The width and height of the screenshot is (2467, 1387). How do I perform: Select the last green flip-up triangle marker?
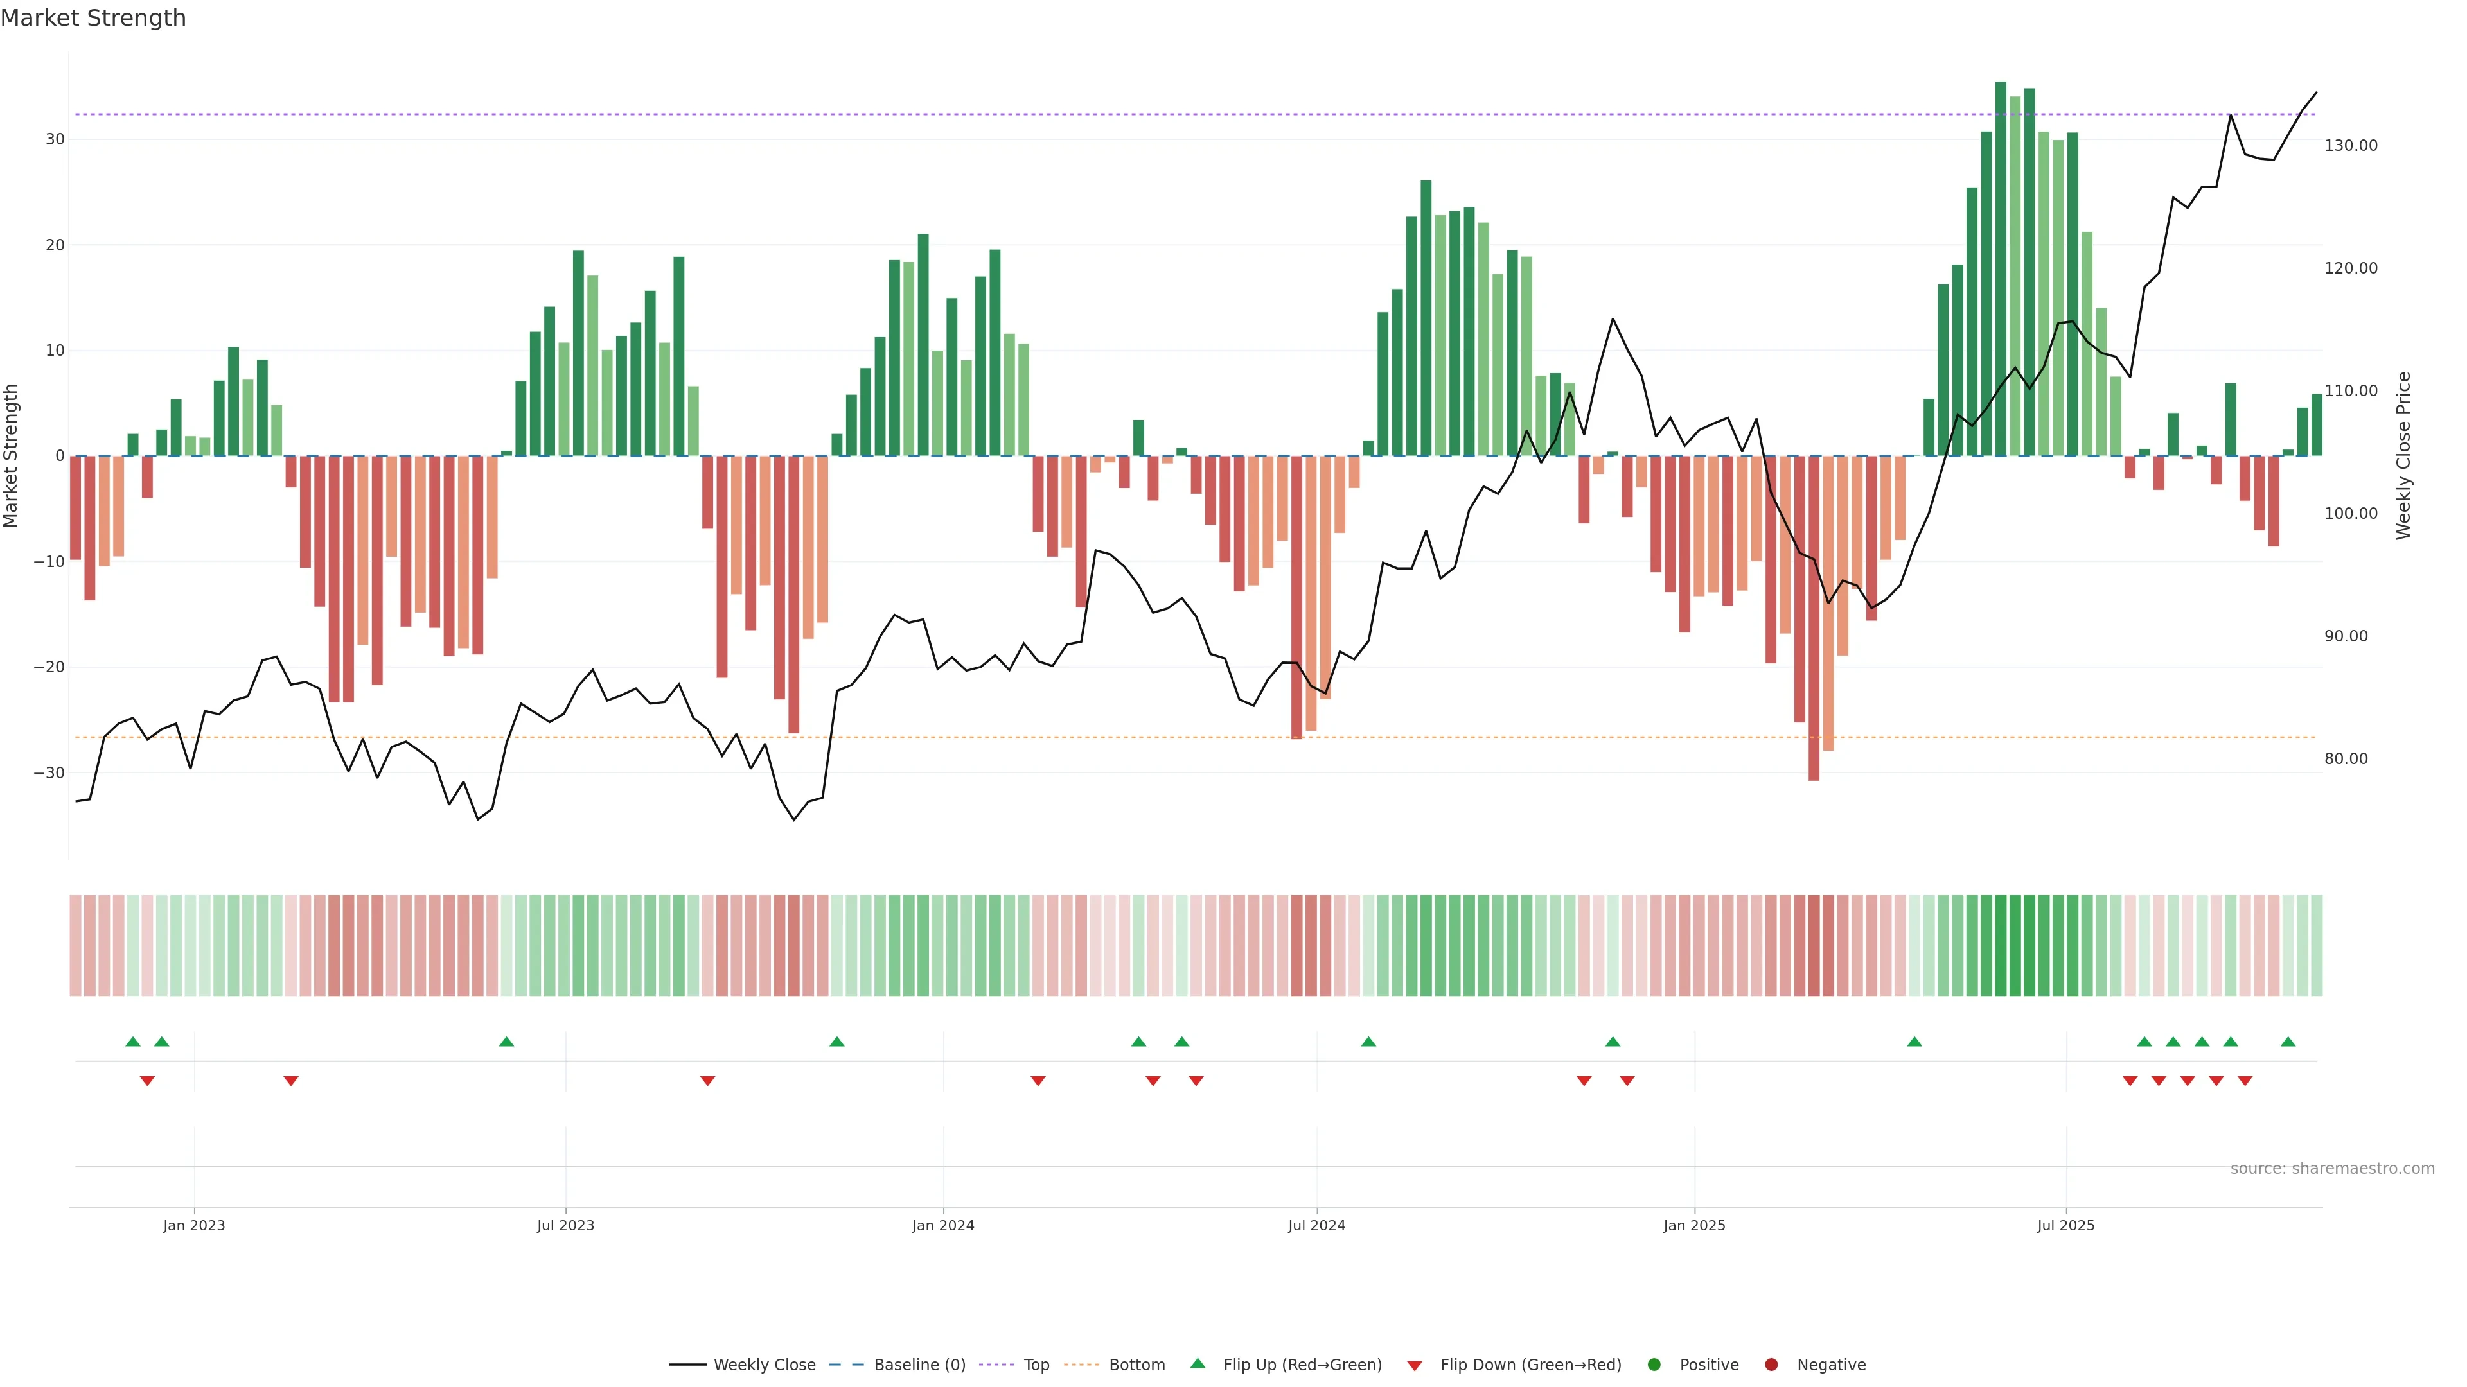coord(2288,1042)
